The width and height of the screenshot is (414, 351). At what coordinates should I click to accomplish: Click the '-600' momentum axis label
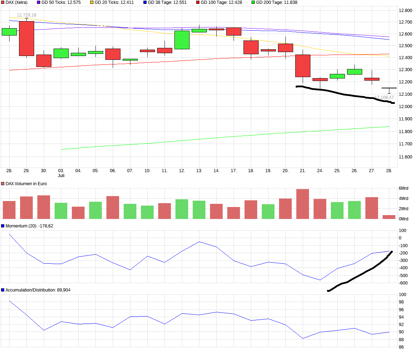point(403,283)
